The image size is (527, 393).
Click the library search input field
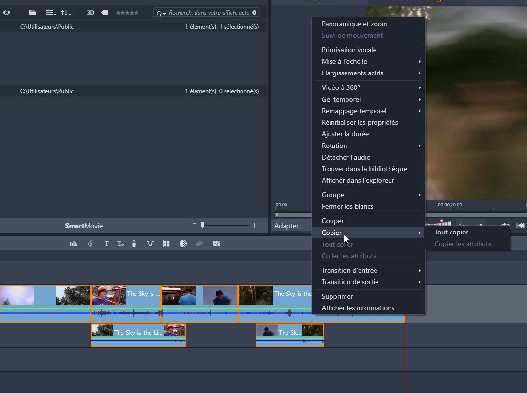209,13
